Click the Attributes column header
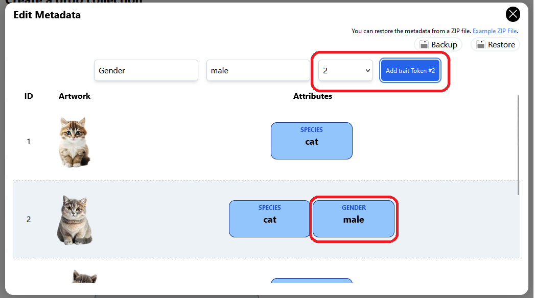 [312, 96]
